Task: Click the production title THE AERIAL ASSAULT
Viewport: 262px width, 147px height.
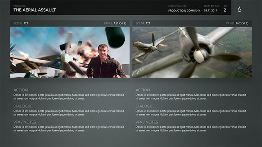Action: click(34, 10)
